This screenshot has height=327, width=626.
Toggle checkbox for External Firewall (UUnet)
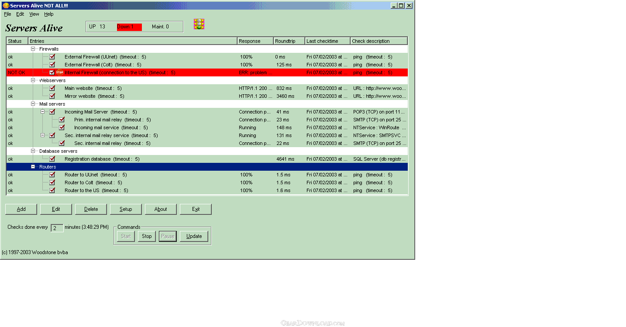[52, 57]
